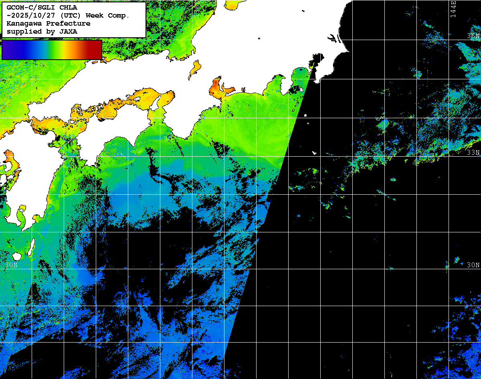Click the 144E longitude label

[453, 9]
